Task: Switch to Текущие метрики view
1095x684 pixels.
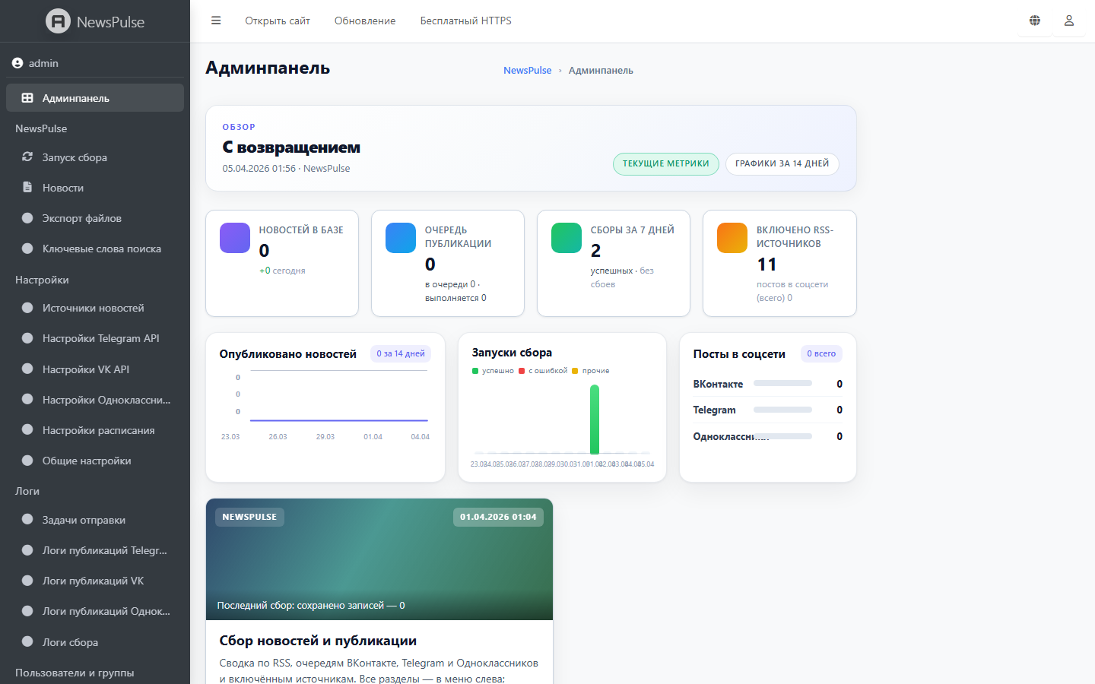Action: tap(665, 164)
